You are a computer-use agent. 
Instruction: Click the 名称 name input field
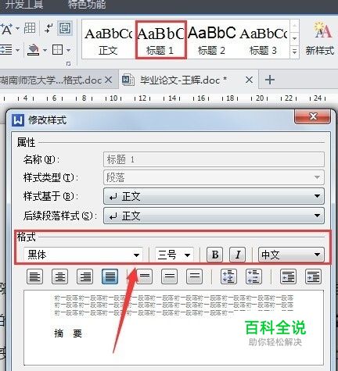(x=214, y=159)
